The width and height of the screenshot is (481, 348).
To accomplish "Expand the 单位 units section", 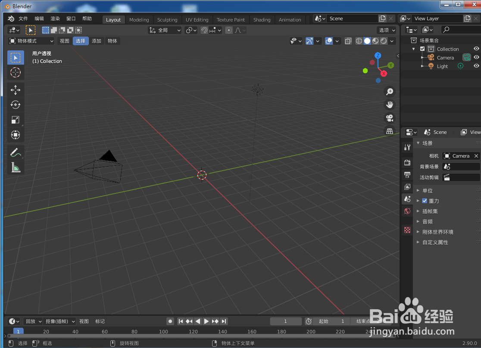I will click(x=418, y=190).
